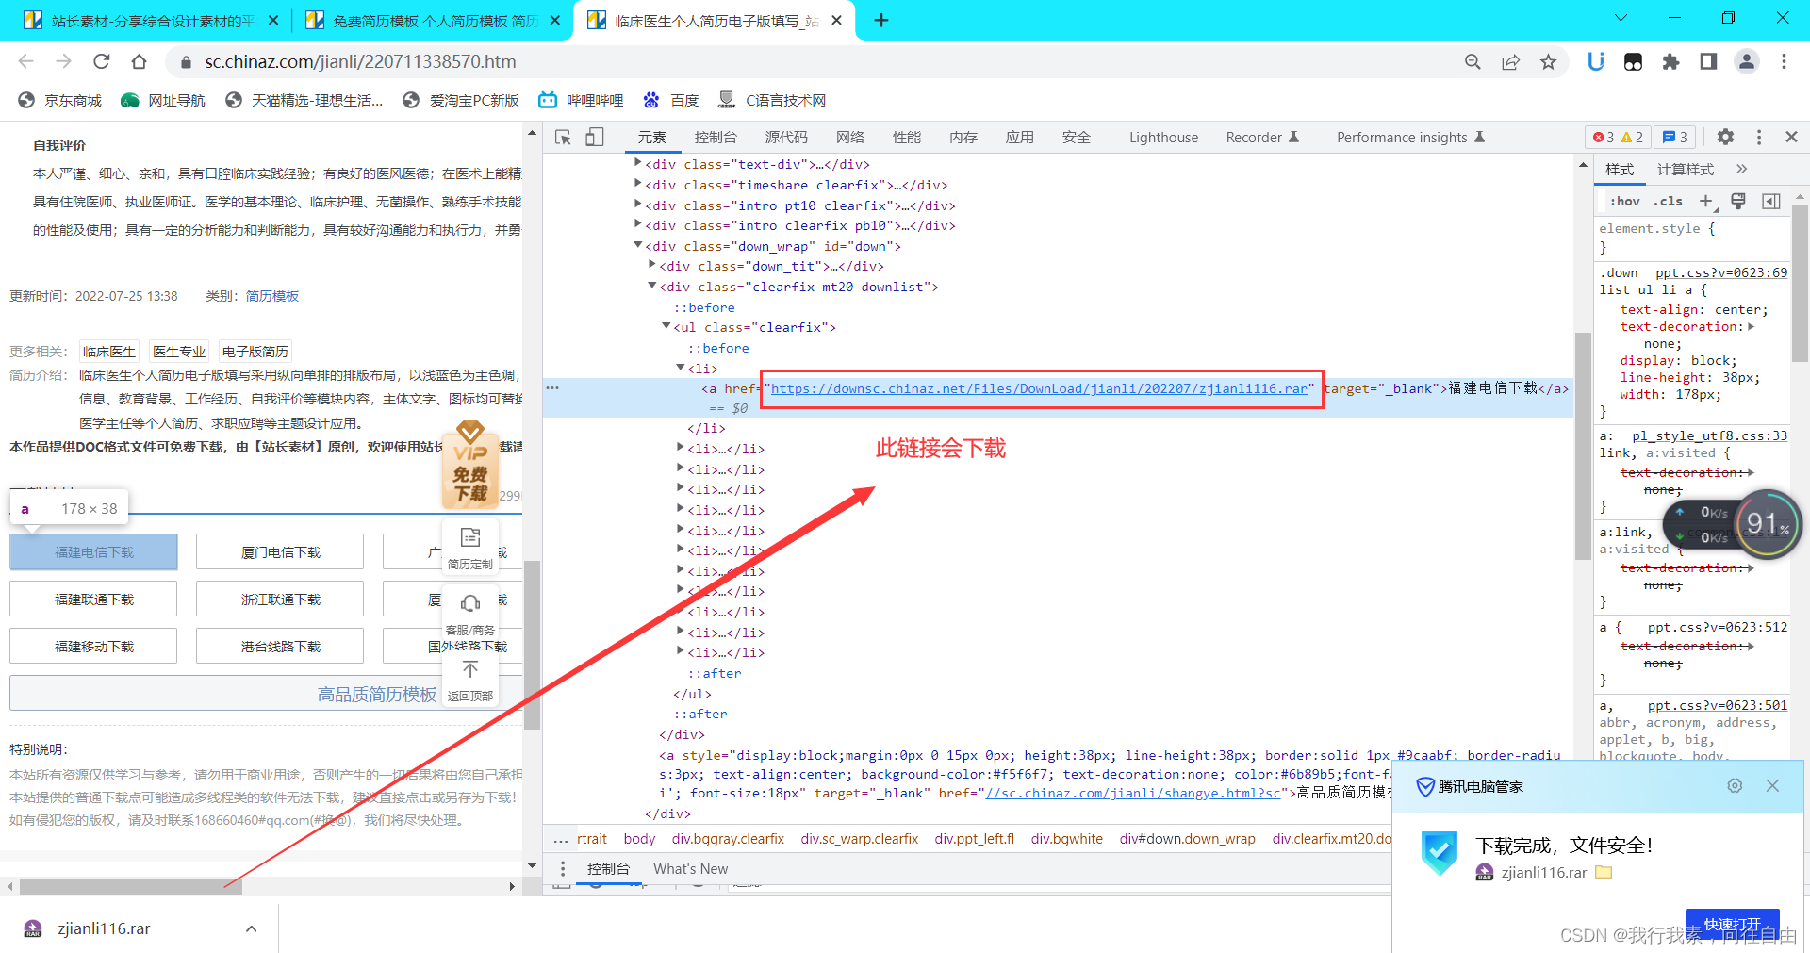Screen dimensions: 1810x953
Task: Click the zjianli116.rar href link in Elements
Action: tap(1039, 388)
